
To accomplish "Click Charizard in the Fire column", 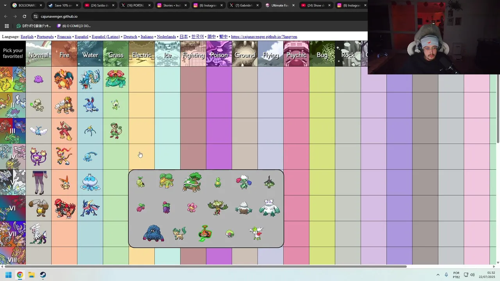I will (x=64, y=79).
